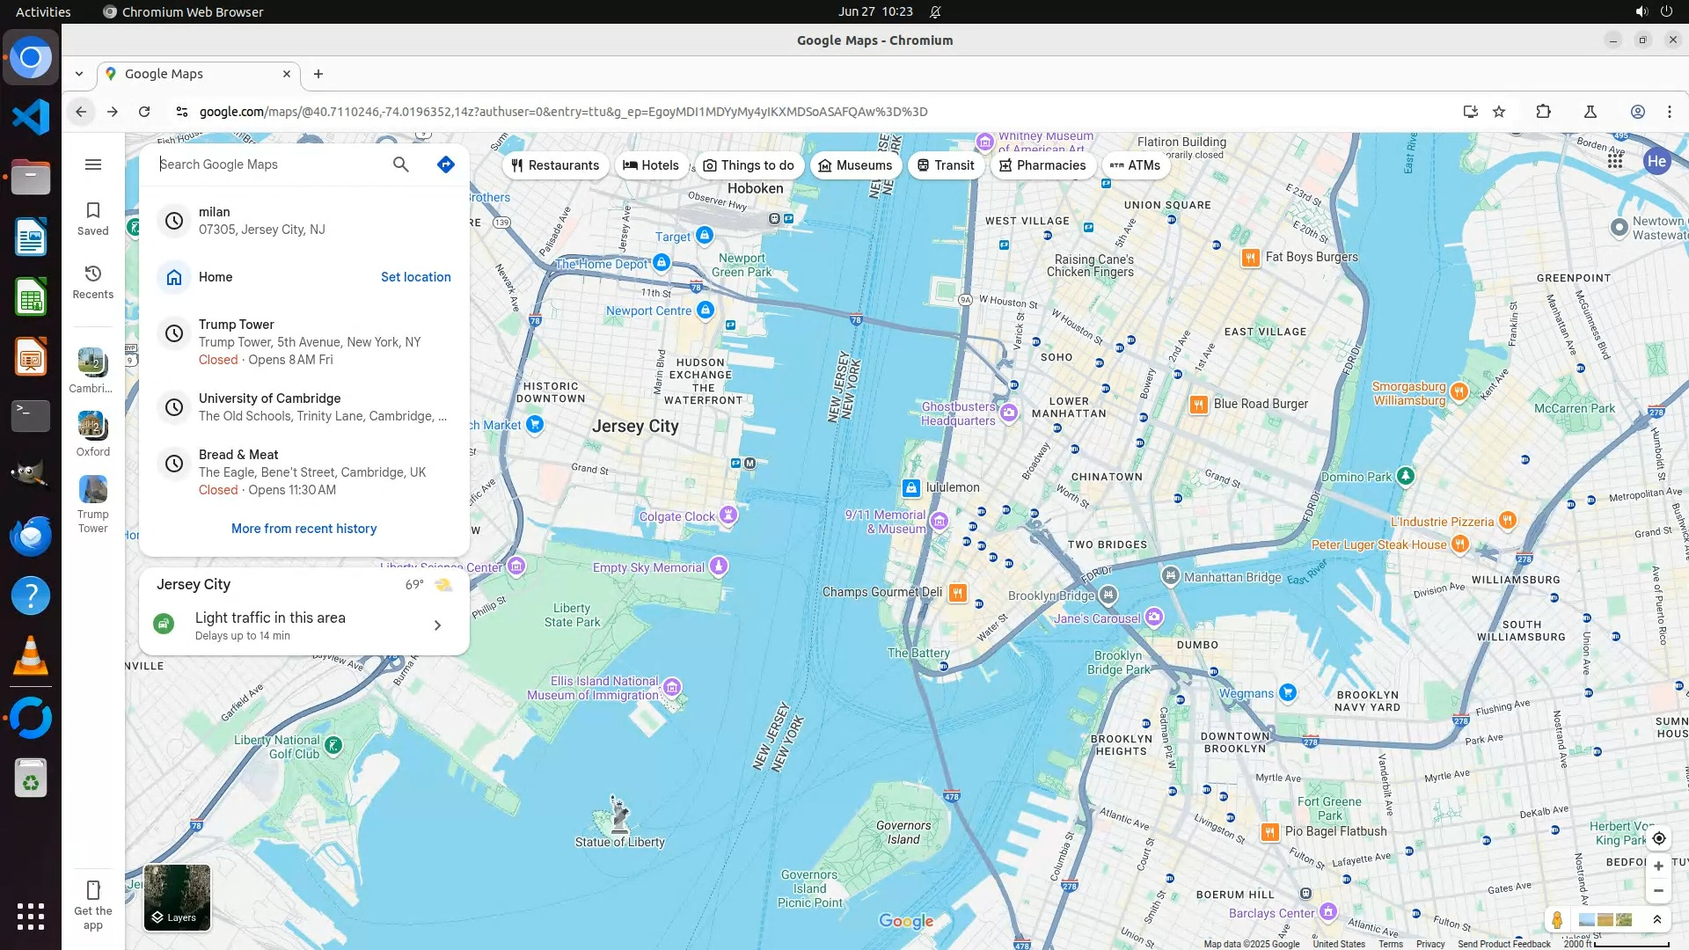Zoom in on the map
1689x950 pixels.
[x=1658, y=866]
